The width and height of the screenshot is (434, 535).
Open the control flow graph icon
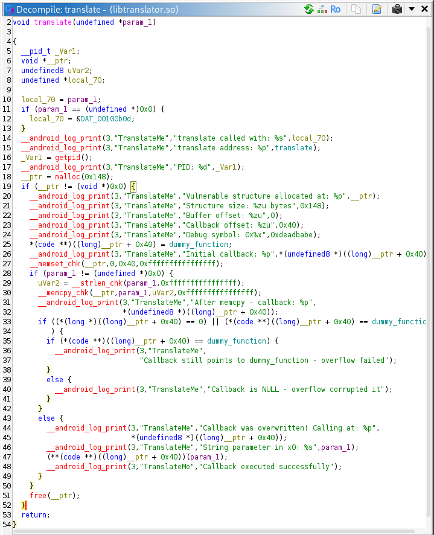pyautogui.click(x=321, y=9)
